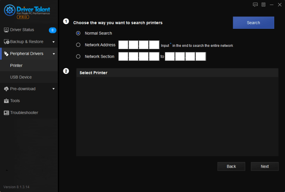Click third octet box of Network Address
The image size is (285, 192).
click(x=144, y=45)
